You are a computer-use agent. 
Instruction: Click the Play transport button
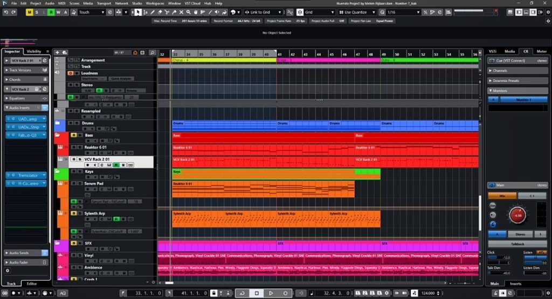tap(271, 293)
